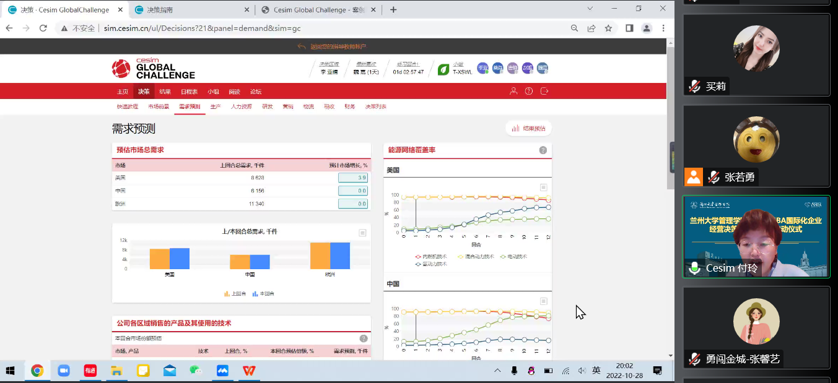Open the 美国 line chart export menu

click(543, 187)
